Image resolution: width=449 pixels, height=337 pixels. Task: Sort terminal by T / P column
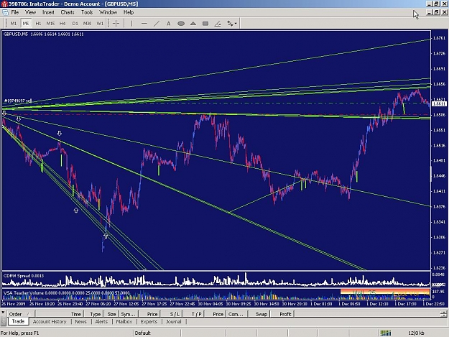(193, 314)
